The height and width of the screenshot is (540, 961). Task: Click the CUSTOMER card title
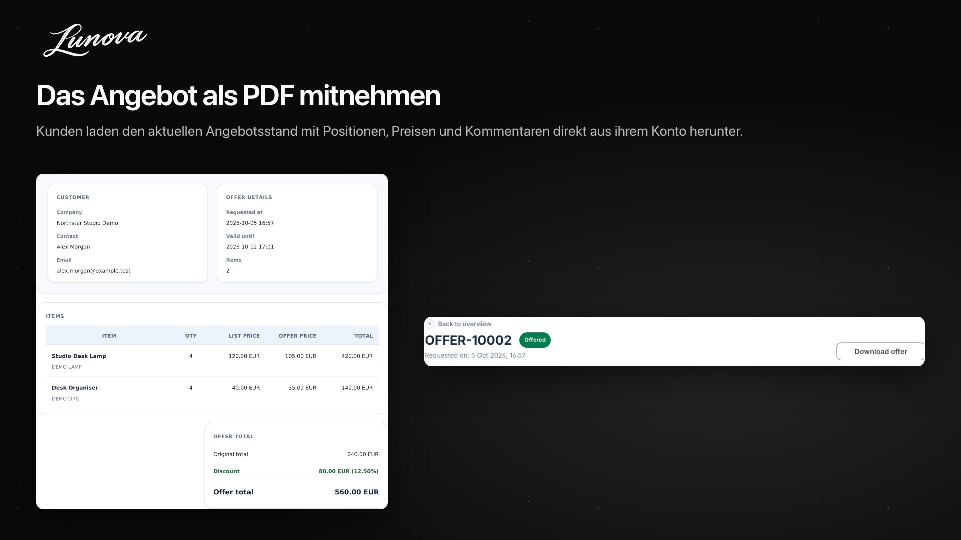click(73, 197)
